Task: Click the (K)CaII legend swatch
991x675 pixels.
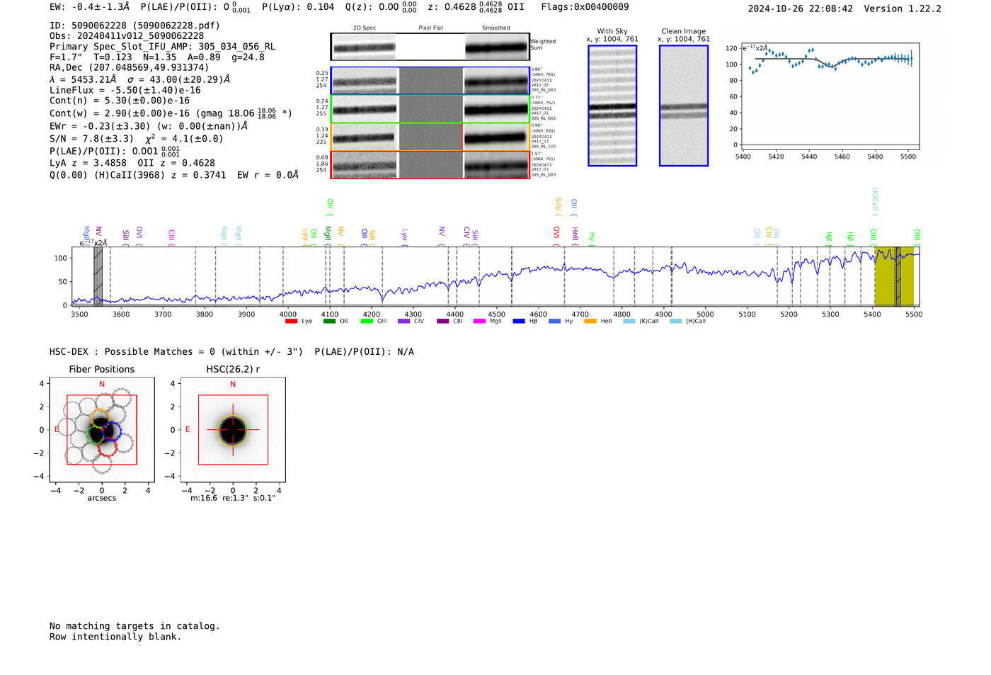Action: [629, 322]
